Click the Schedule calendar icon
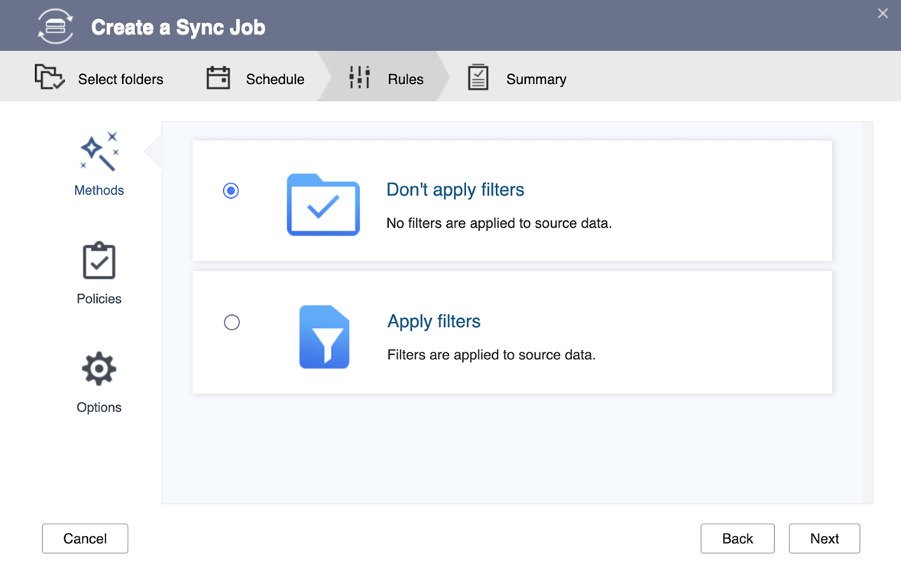The image size is (901, 568). pyautogui.click(x=218, y=78)
